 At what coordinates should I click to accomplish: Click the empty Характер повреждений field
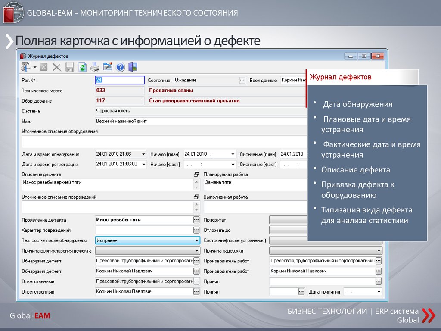click(x=144, y=230)
